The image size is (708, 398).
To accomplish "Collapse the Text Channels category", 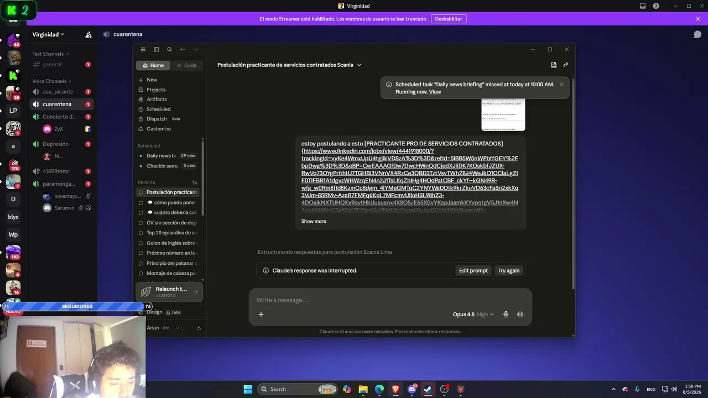I will coord(50,54).
